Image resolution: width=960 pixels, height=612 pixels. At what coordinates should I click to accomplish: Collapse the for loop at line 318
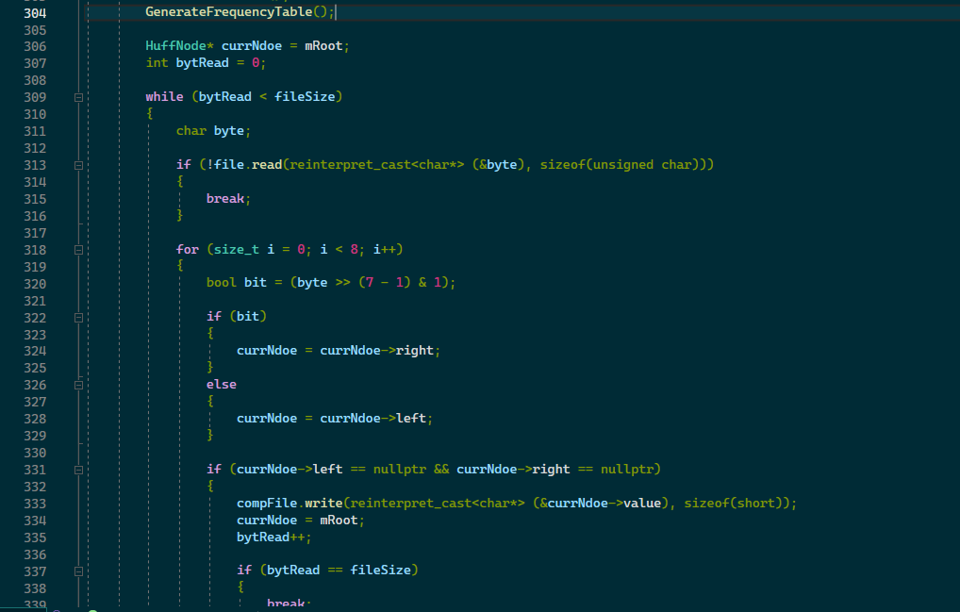pyautogui.click(x=79, y=249)
